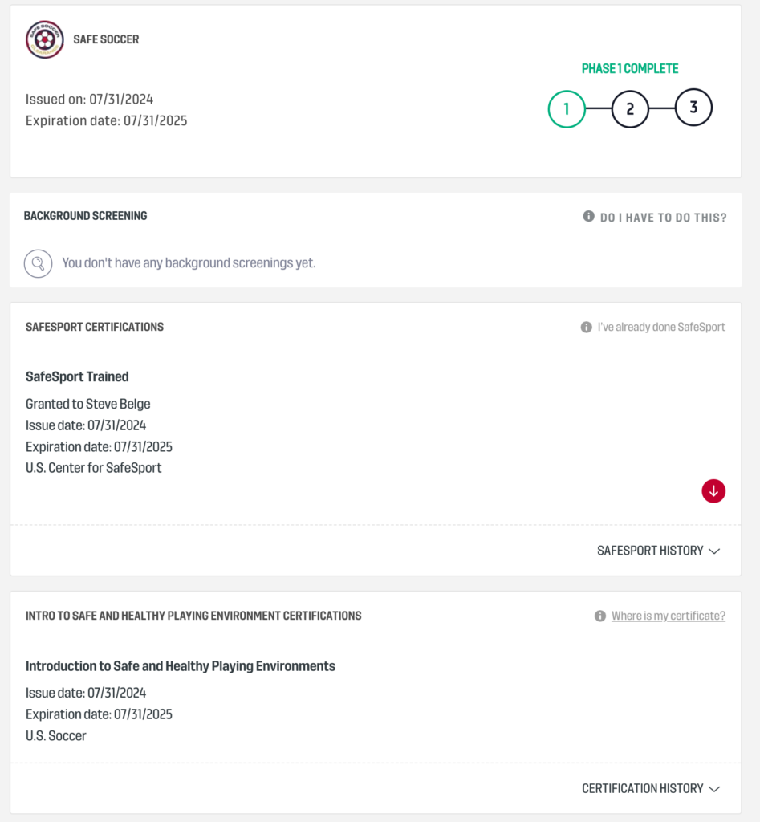Click the SafeSport Trained certification title
Viewport: 760px width, 822px height.
(x=77, y=376)
